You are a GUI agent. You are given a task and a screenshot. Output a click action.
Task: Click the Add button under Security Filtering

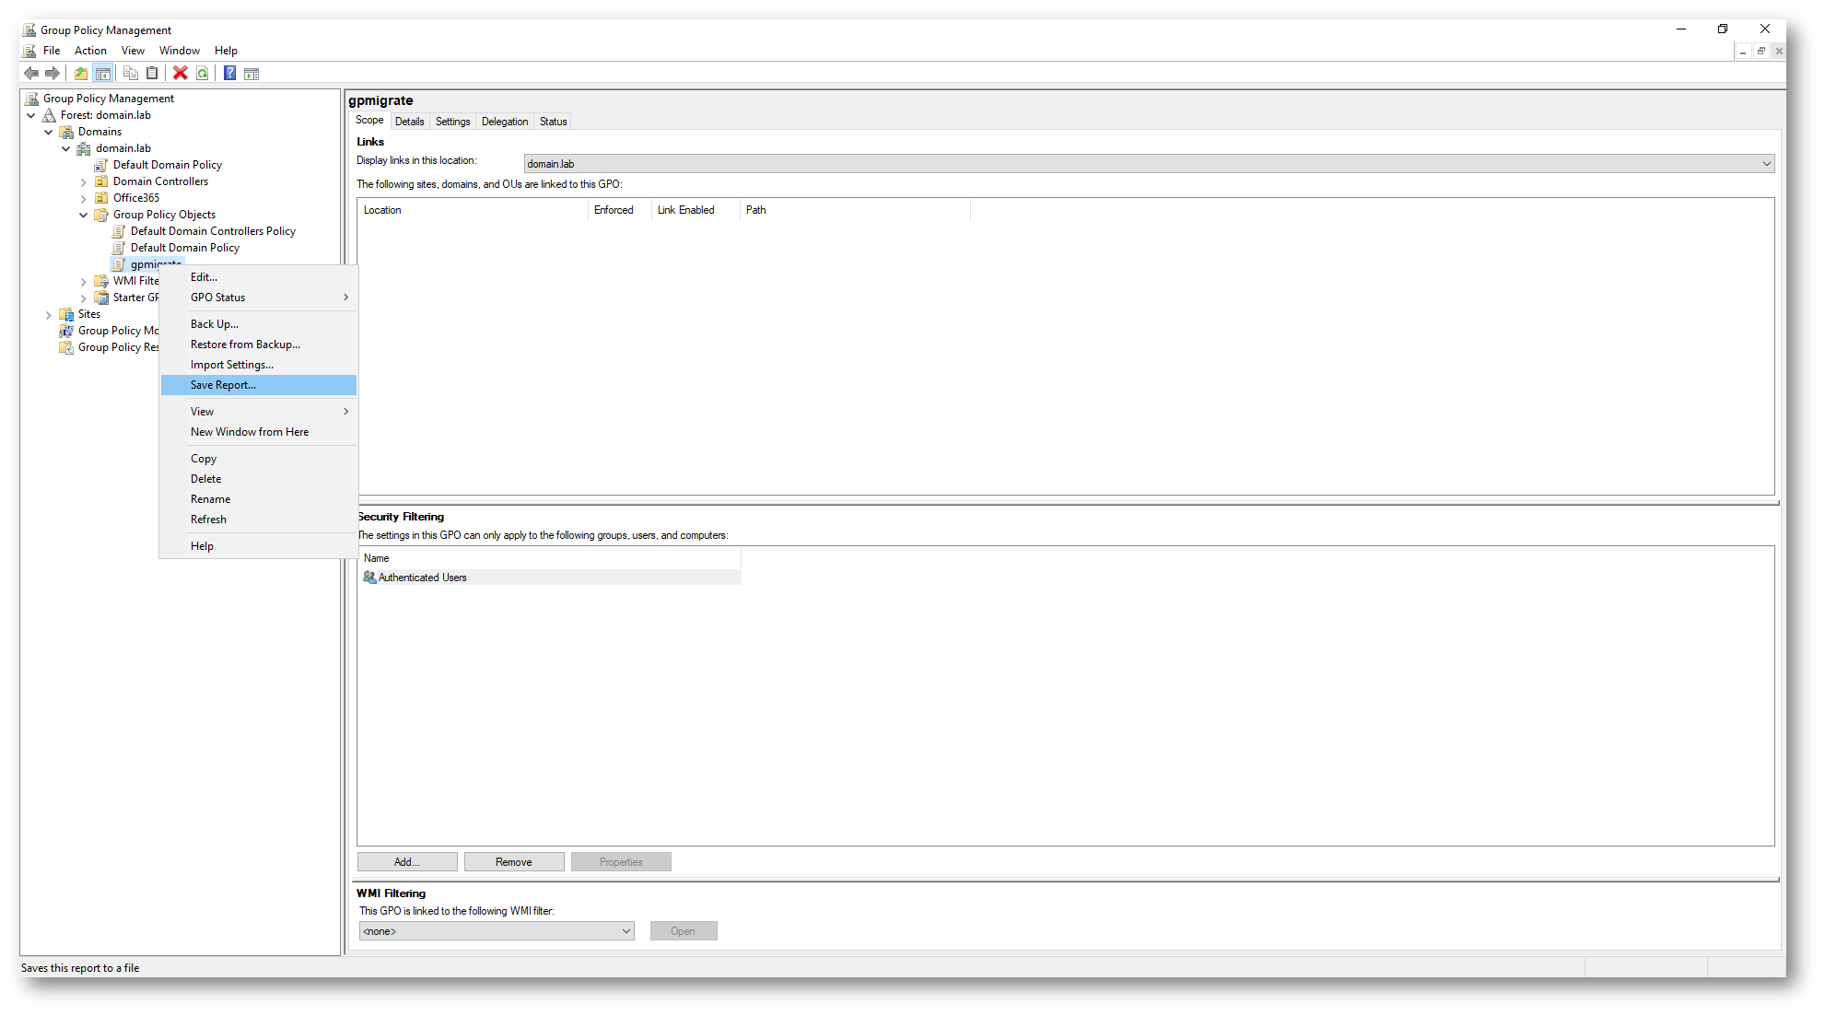(x=406, y=862)
